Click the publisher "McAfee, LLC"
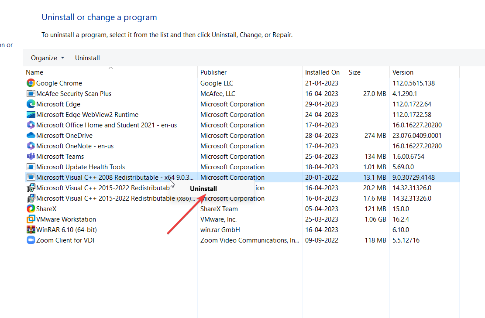485x318 pixels. pyautogui.click(x=218, y=94)
